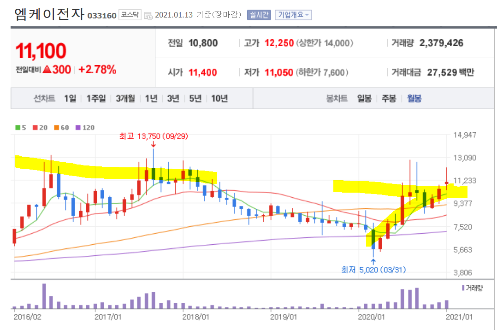Click the 하한가 7,600 lower limit text
Screen dimensions: 497x330
coord(322,73)
